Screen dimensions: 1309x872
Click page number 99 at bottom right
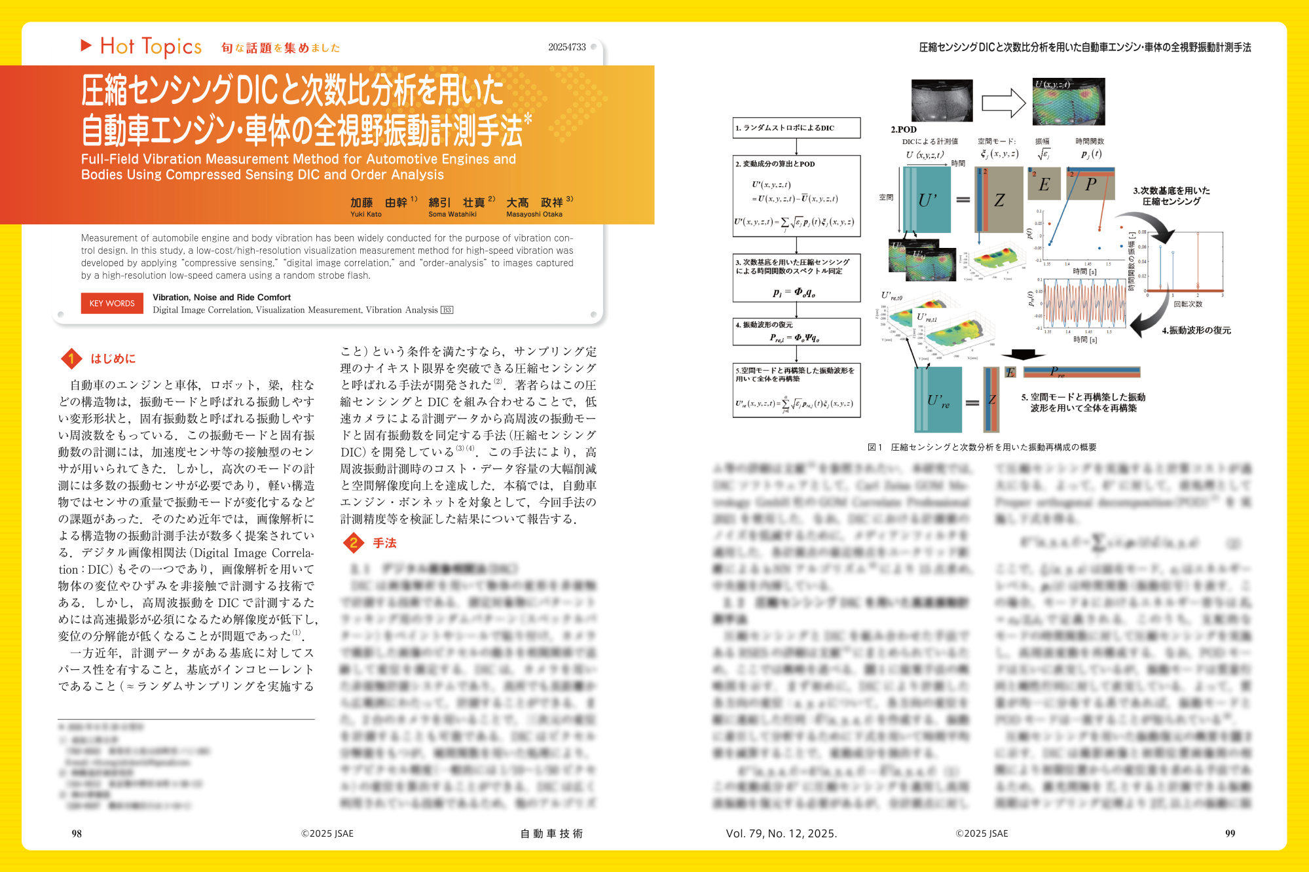[1230, 833]
